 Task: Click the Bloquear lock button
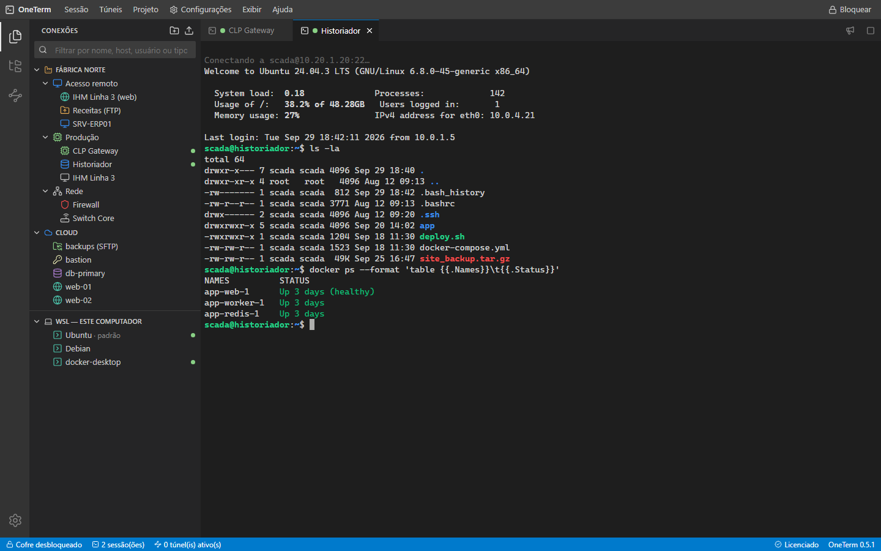(x=850, y=10)
